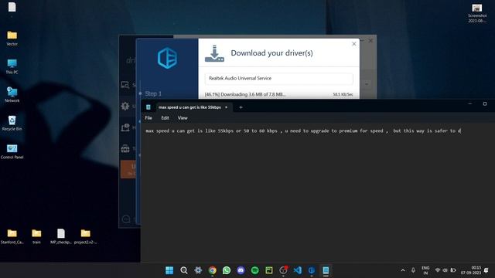This screenshot has height=278, width=495.
Task: Switch the ENG IN input language
Action: (425, 270)
